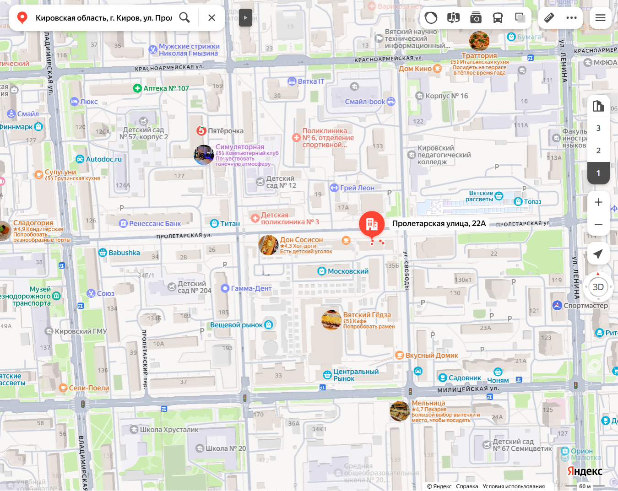The image size is (618, 491).
Task: Enable street panoramas layer
Action: pyautogui.click(x=453, y=18)
